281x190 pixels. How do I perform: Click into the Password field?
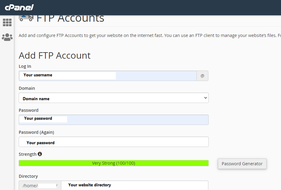pyautogui.click(x=113, y=120)
